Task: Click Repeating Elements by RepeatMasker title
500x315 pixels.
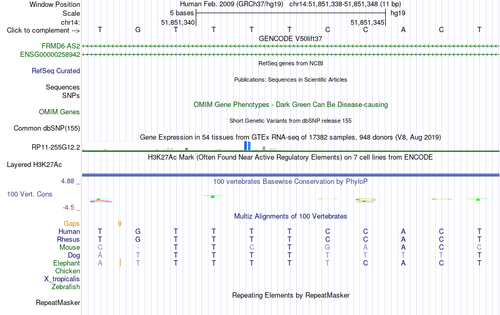Action: pos(291,296)
